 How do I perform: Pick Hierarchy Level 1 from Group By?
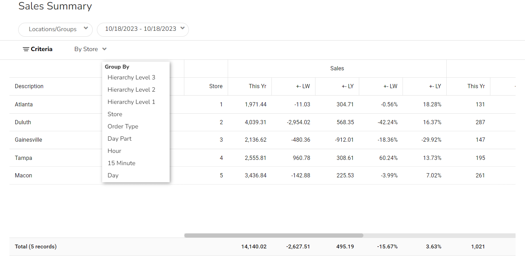(131, 102)
